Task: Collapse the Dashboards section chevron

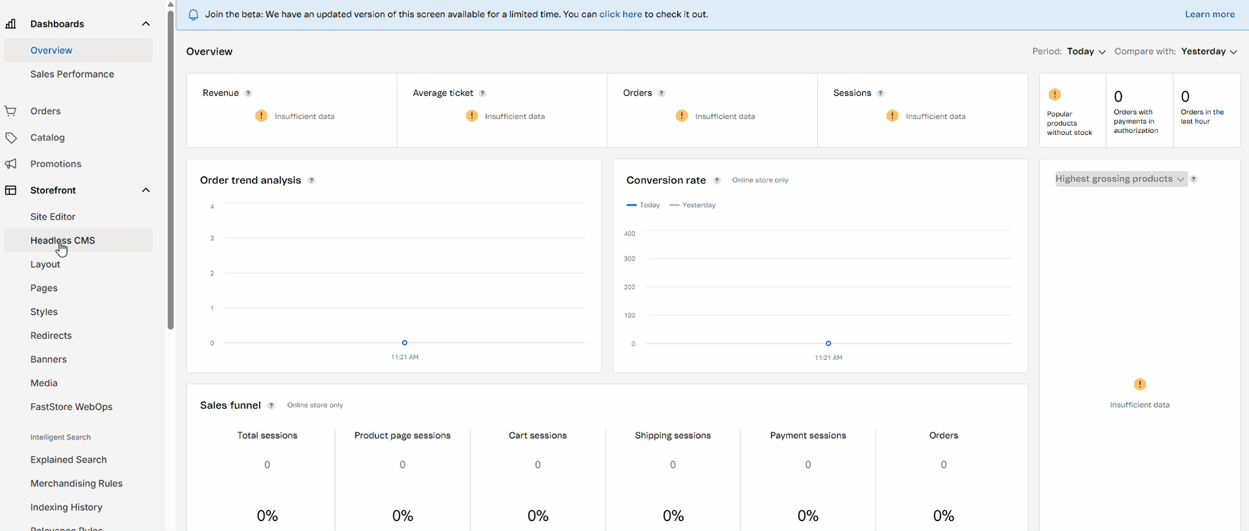Action: (146, 24)
